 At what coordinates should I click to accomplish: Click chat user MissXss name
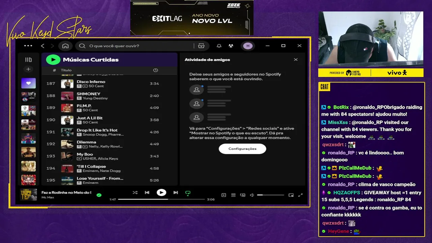tap(338, 123)
